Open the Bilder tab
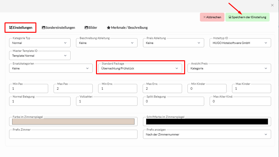 pyautogui.click(x=91, y=28)
